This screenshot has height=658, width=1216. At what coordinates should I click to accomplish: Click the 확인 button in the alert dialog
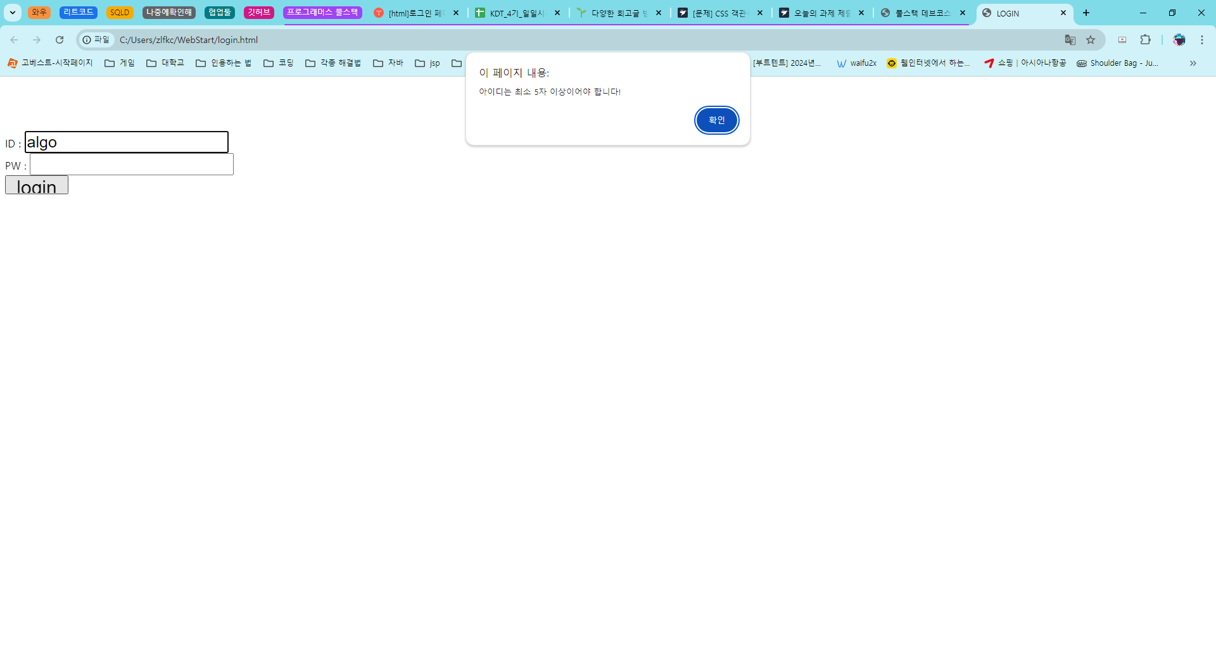(x=716, y=120)
